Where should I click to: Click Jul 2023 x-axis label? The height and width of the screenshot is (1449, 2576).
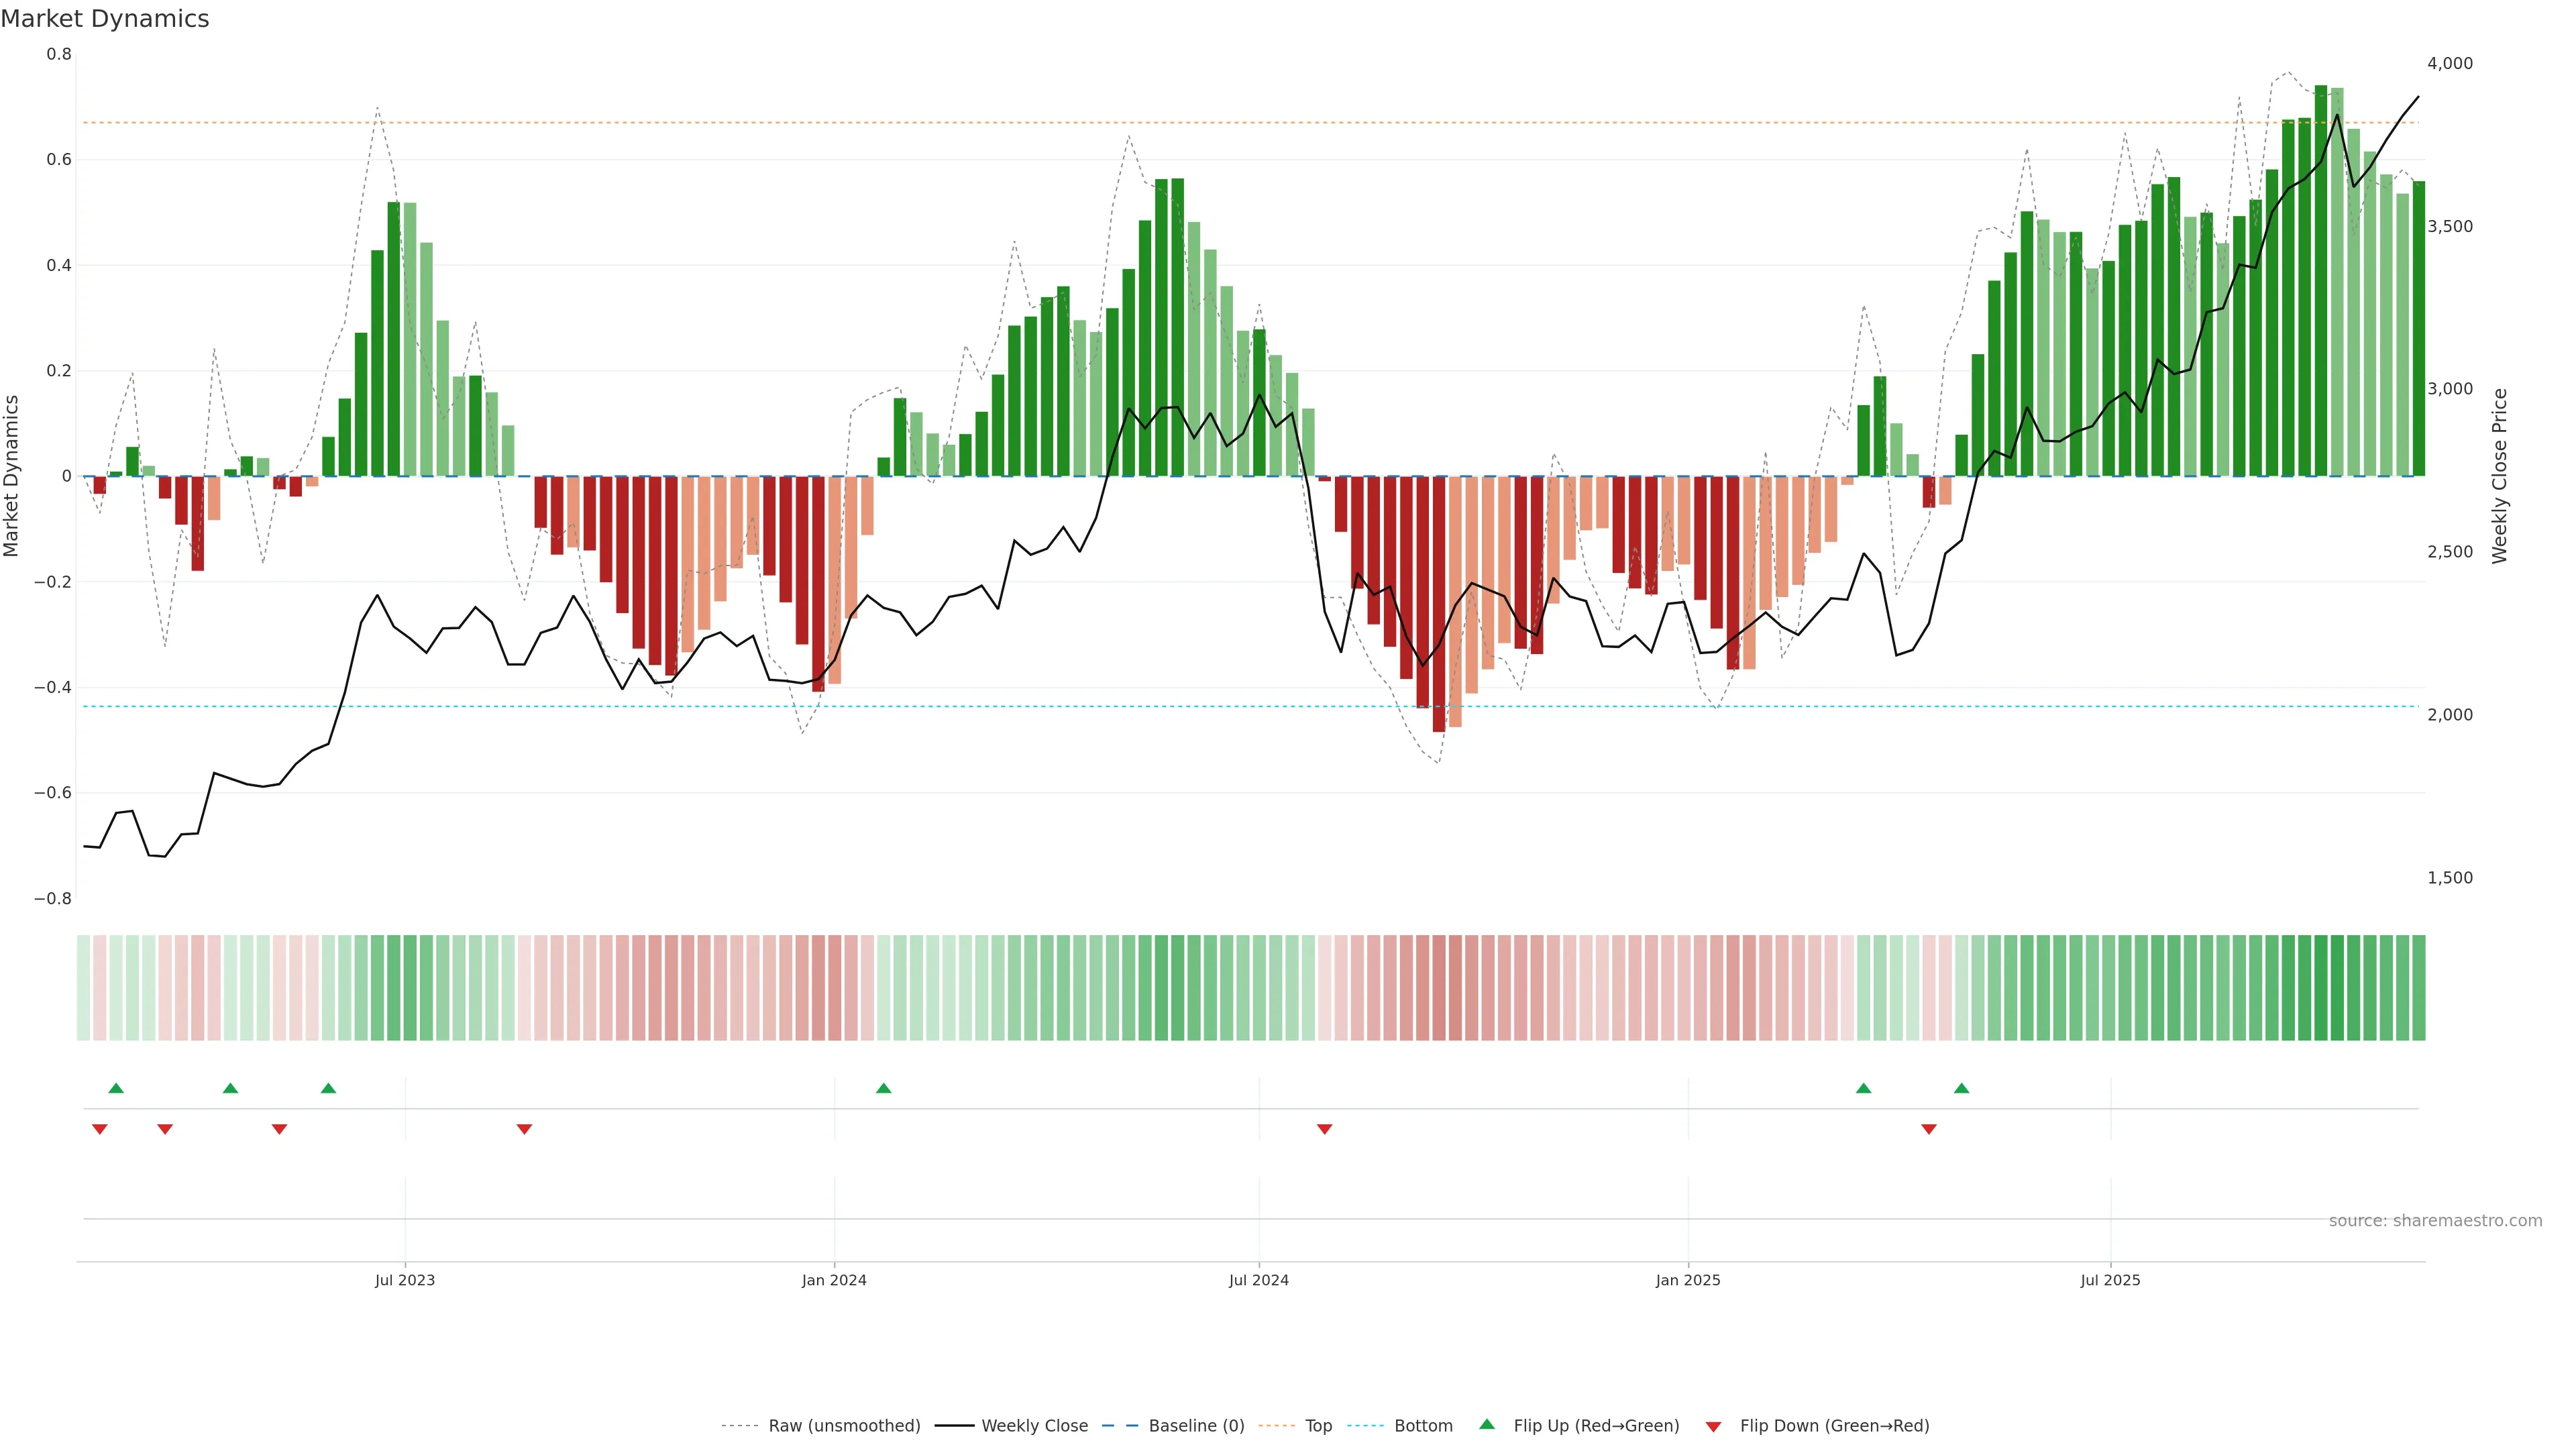pos(405,1280)
